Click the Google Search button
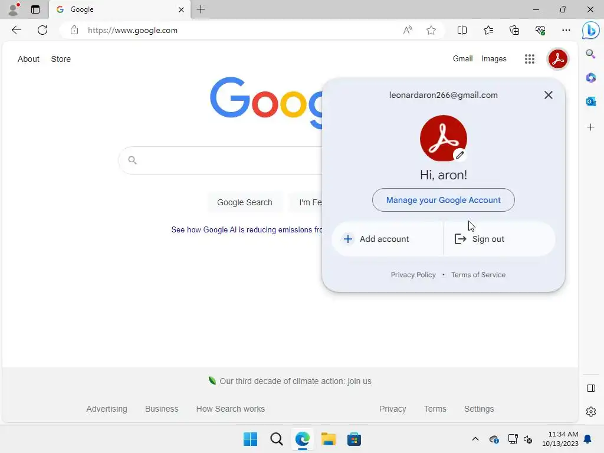 pos(245,202)
